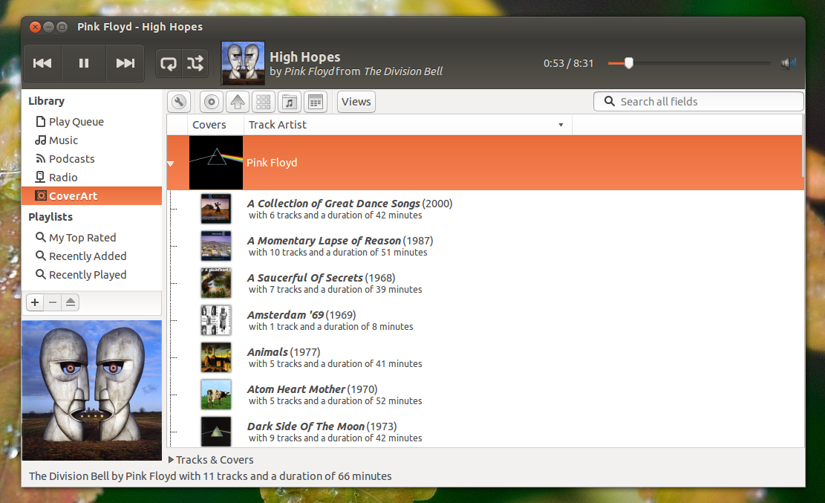Screen dimensions: 825x503
Task: Collapse the Pink Floyd artist row
Action: coord(171,163)
